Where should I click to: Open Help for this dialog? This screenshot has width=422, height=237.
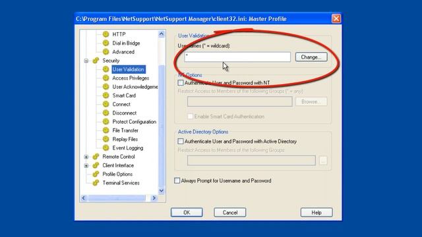[316, 212]
